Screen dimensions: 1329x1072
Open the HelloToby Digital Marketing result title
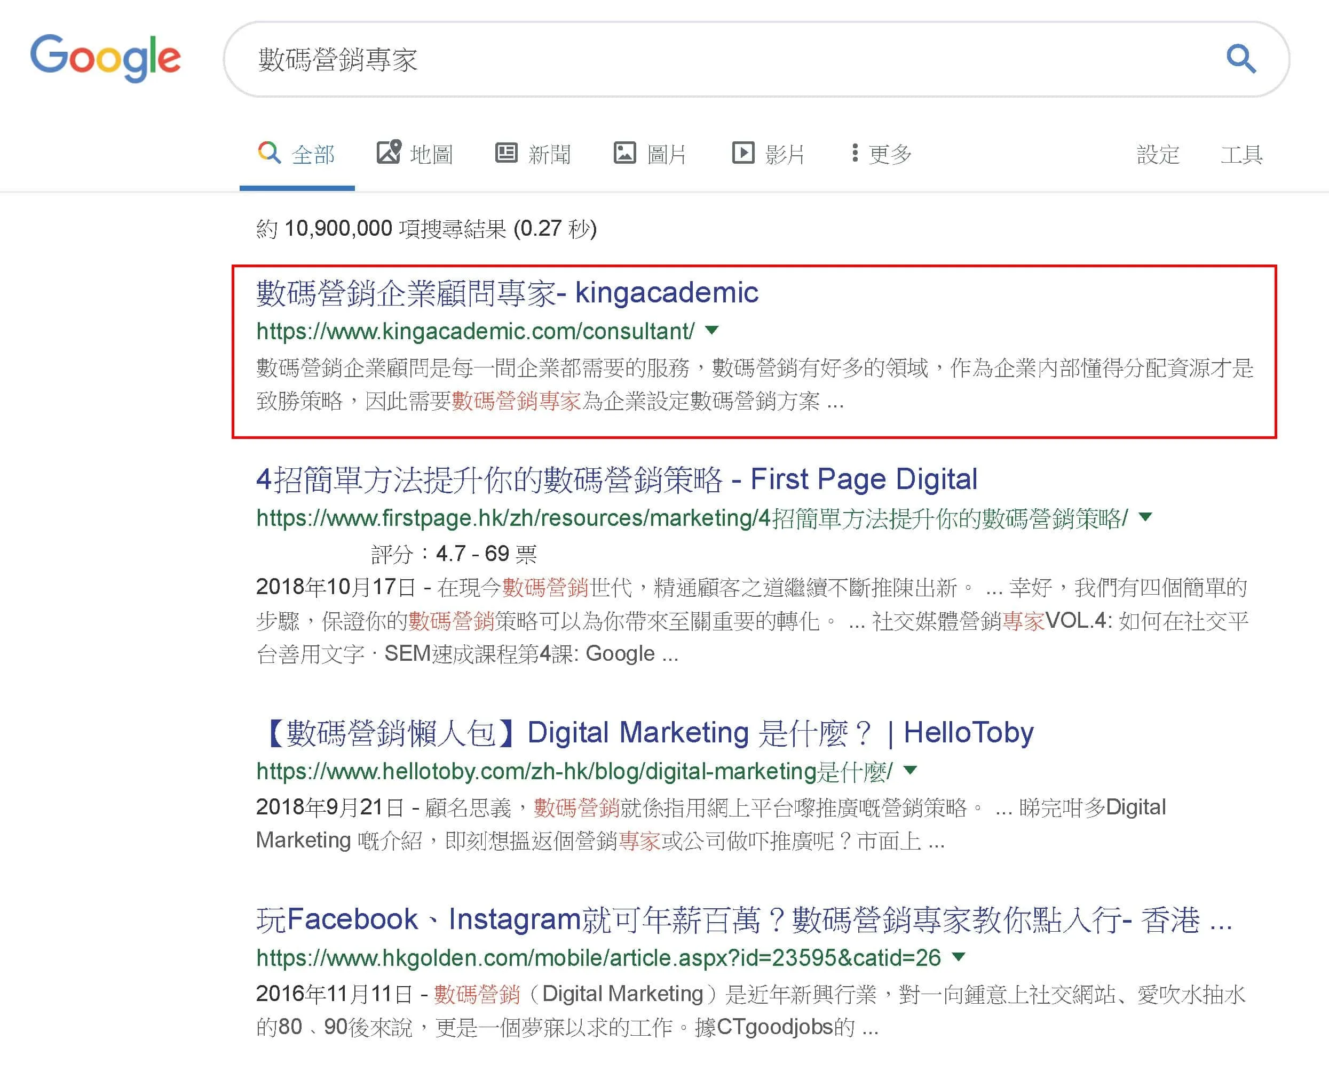645,733
